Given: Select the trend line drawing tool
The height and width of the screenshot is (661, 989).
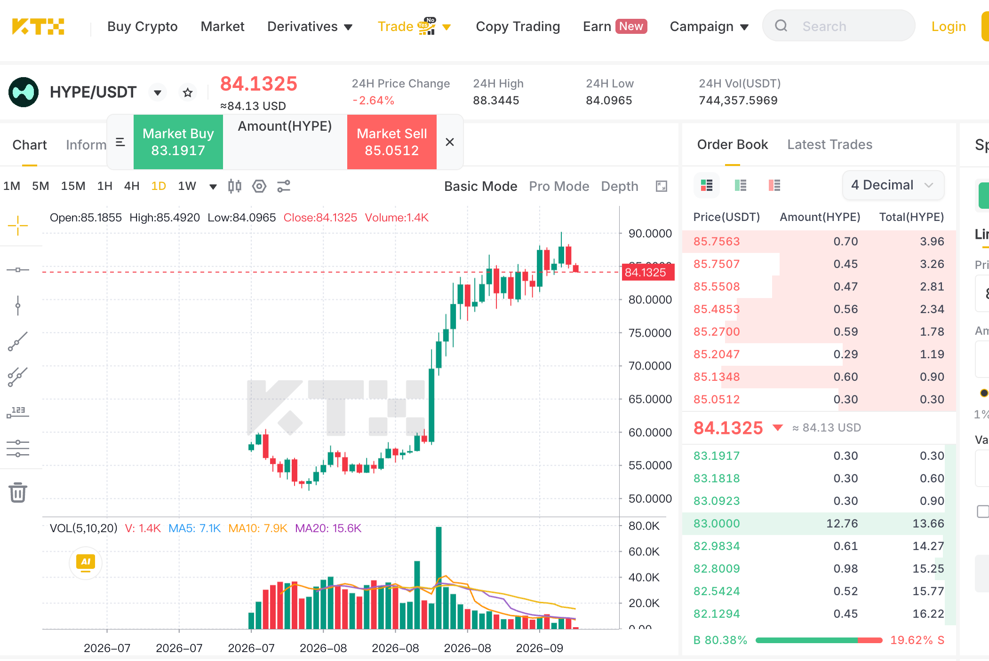Looking at the screenshot, I should click(x=18, y=341).
